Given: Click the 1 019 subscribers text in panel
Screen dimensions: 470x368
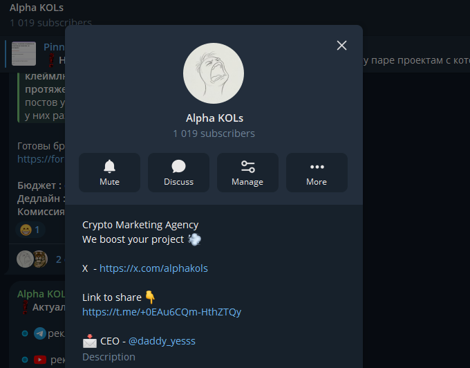Looking at the screenshot, I should click(x=214, y=134).
